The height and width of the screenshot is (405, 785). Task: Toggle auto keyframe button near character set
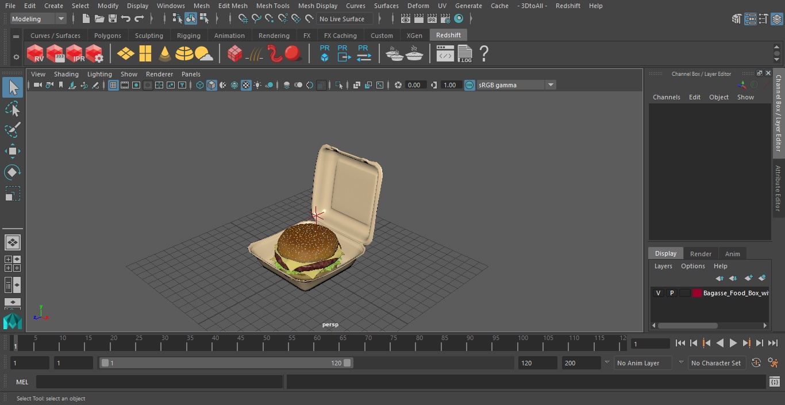[x=756, y=363]
